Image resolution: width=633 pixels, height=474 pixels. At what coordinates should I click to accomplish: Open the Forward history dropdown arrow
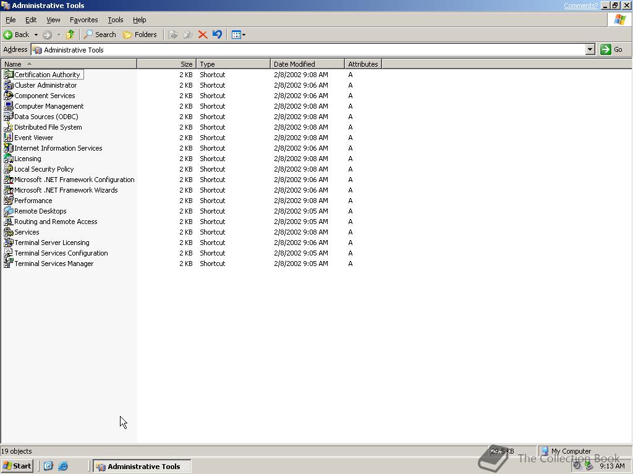(x=59, y=35)
